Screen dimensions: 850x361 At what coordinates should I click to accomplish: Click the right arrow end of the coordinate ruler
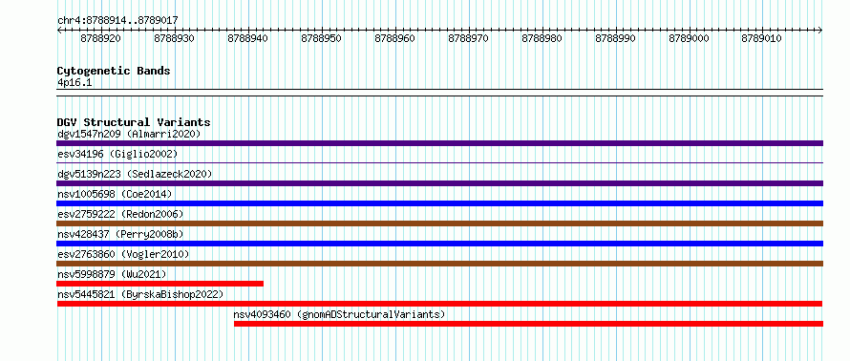(820, 31)
